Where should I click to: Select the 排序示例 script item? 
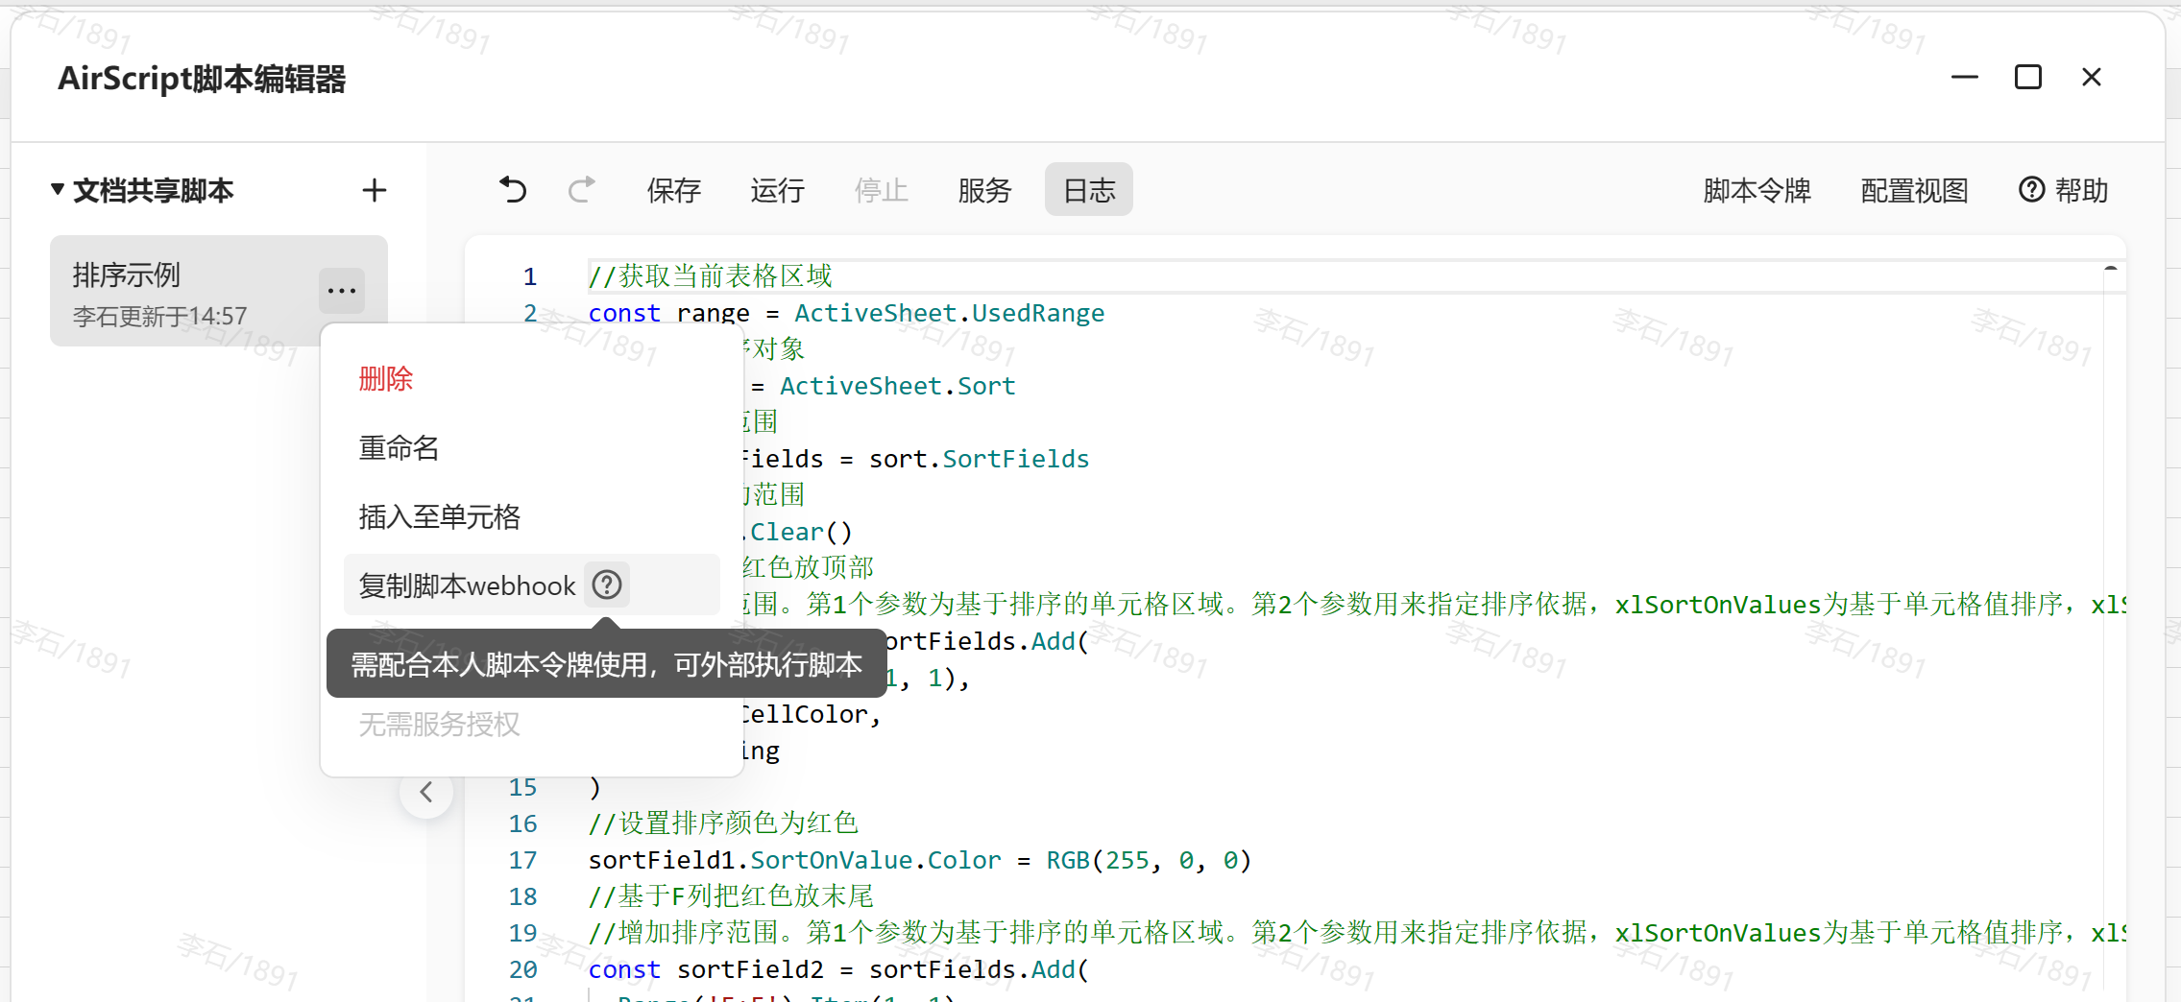tap(219, 291)
